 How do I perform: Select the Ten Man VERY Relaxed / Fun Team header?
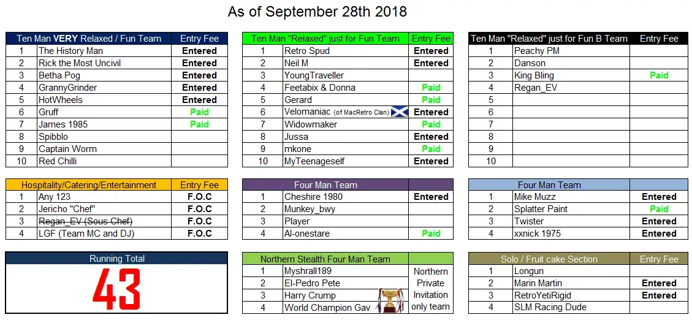pyautogui.click(x=89, y=39)
